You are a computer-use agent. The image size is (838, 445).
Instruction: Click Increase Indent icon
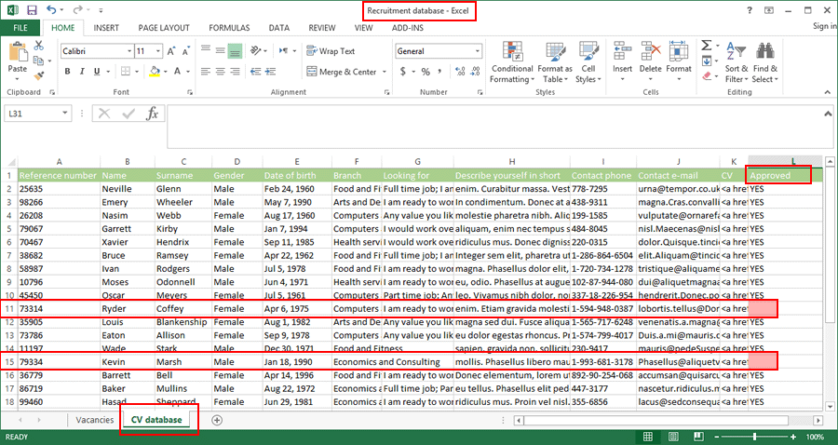[x=270, y=72]
